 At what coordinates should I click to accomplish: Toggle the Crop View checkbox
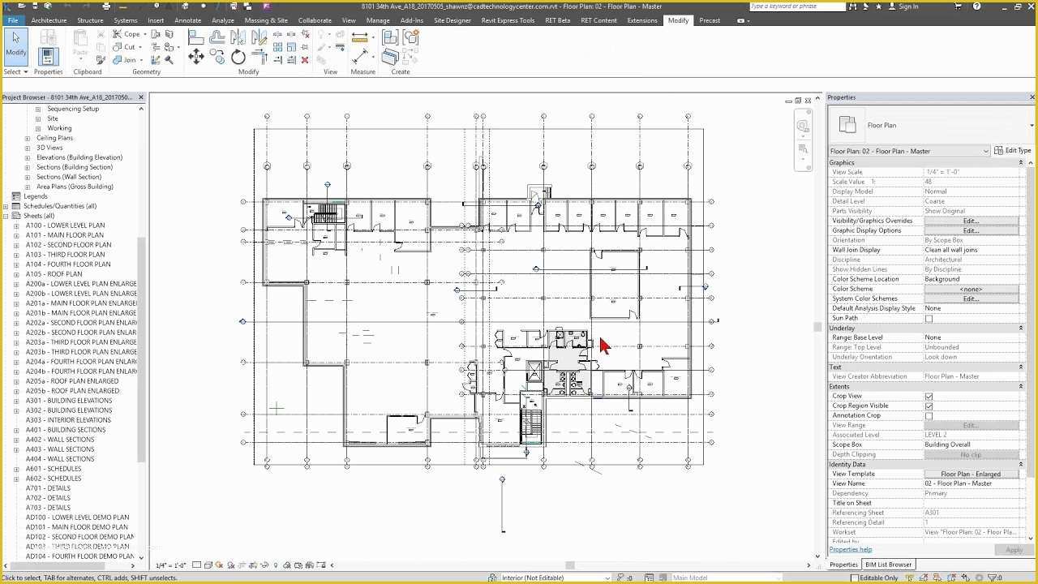[929, 396]
